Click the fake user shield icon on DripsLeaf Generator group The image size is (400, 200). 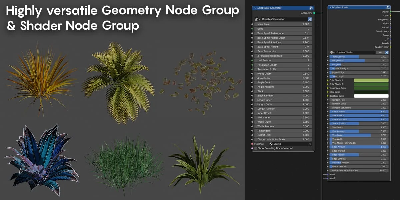click(310, 19)
